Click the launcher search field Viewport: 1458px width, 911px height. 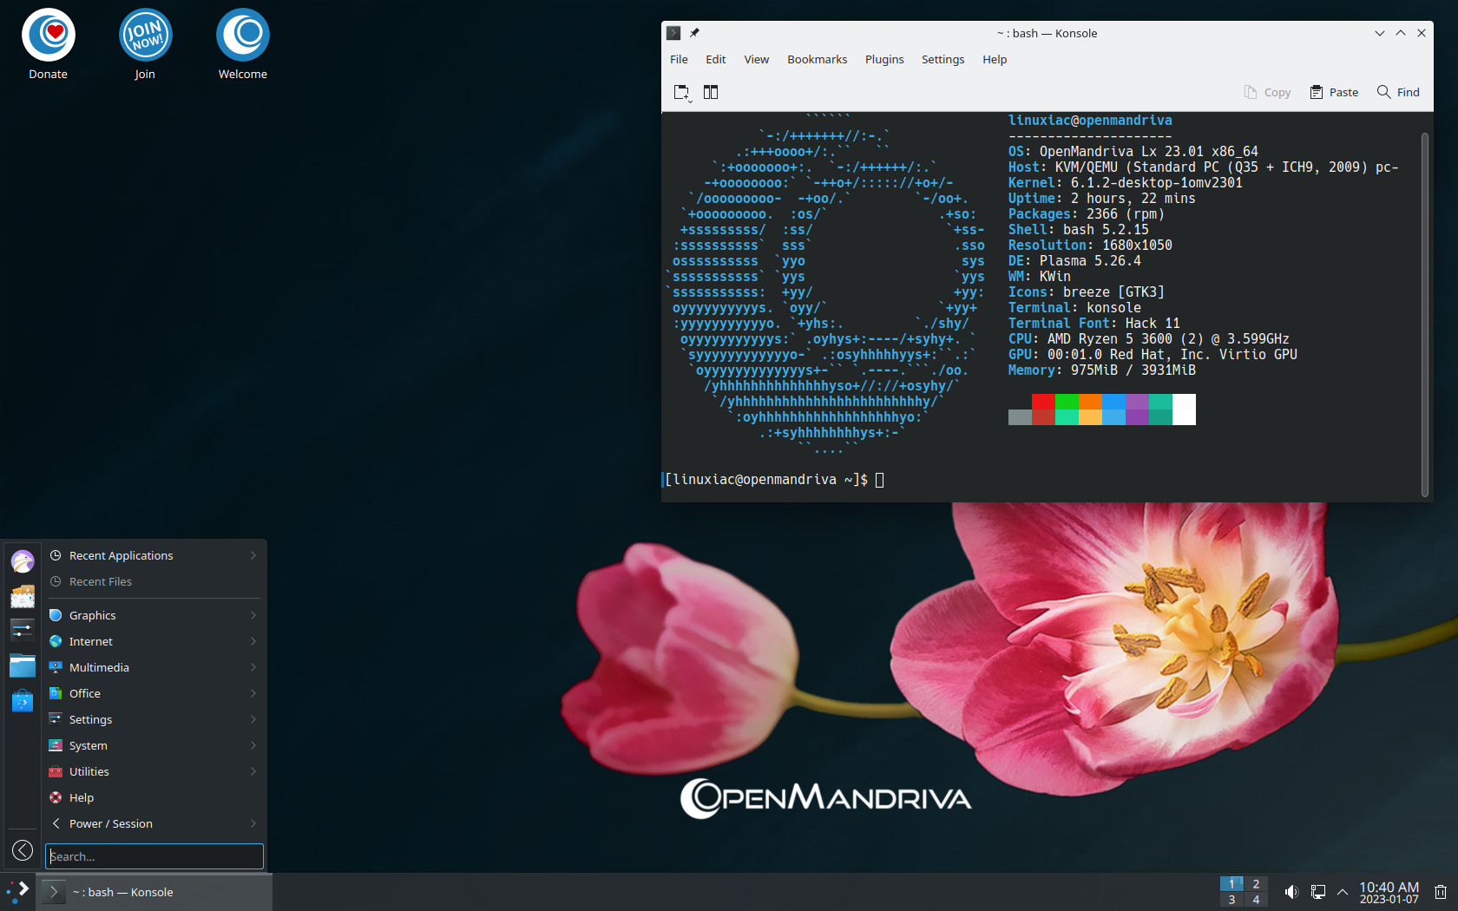click(x=154, y=856)
